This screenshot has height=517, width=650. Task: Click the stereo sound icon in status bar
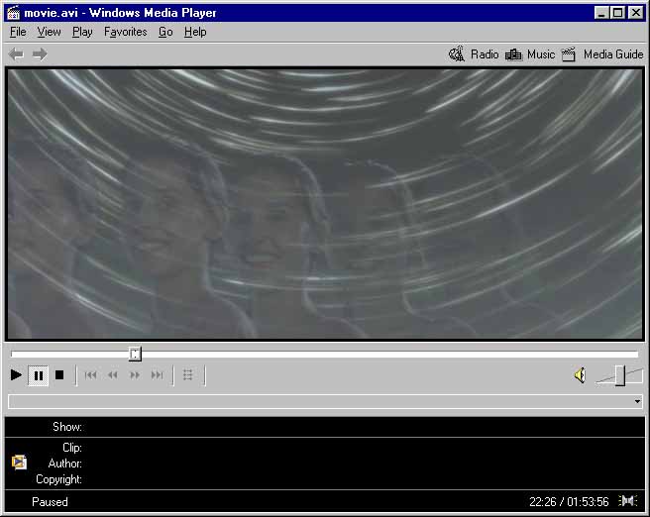(628, 501)
